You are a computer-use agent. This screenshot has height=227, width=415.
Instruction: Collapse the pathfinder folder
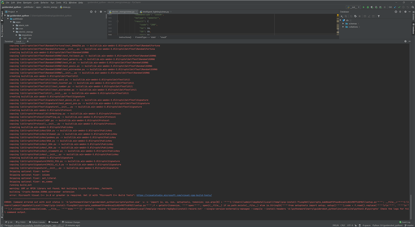click(x=8, y=19)
